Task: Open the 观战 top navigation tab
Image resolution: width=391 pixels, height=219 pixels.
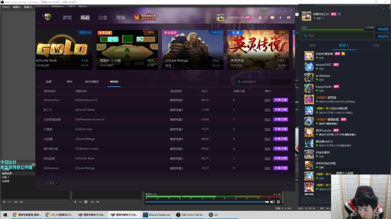Action: (85, 17)
